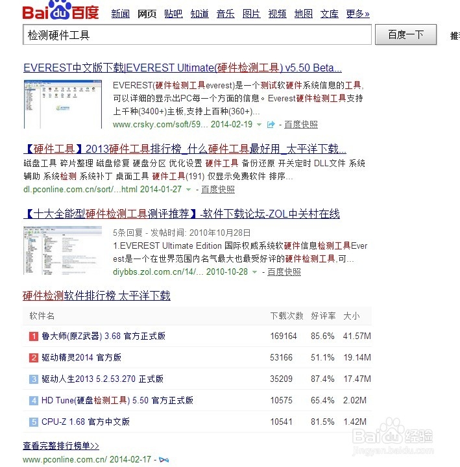Expand dropdown arrow after crsky.com date
The image size is (460, 467).
click(x=259, y=125)
